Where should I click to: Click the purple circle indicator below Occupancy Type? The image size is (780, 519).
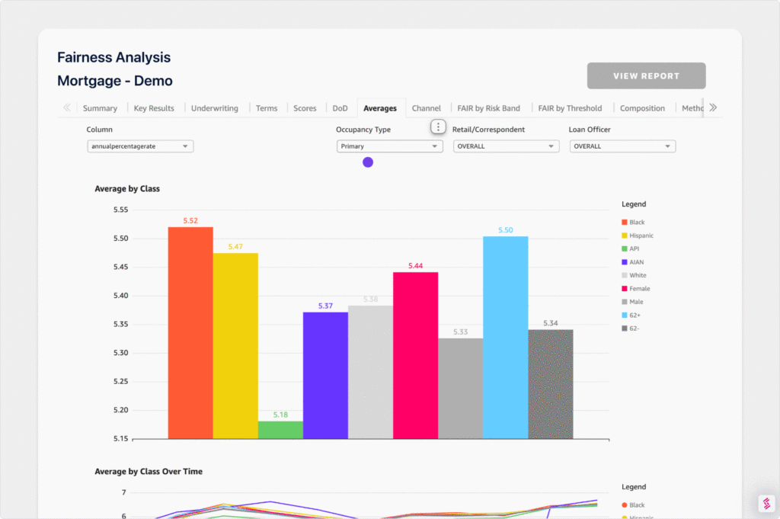coord(368,162)
